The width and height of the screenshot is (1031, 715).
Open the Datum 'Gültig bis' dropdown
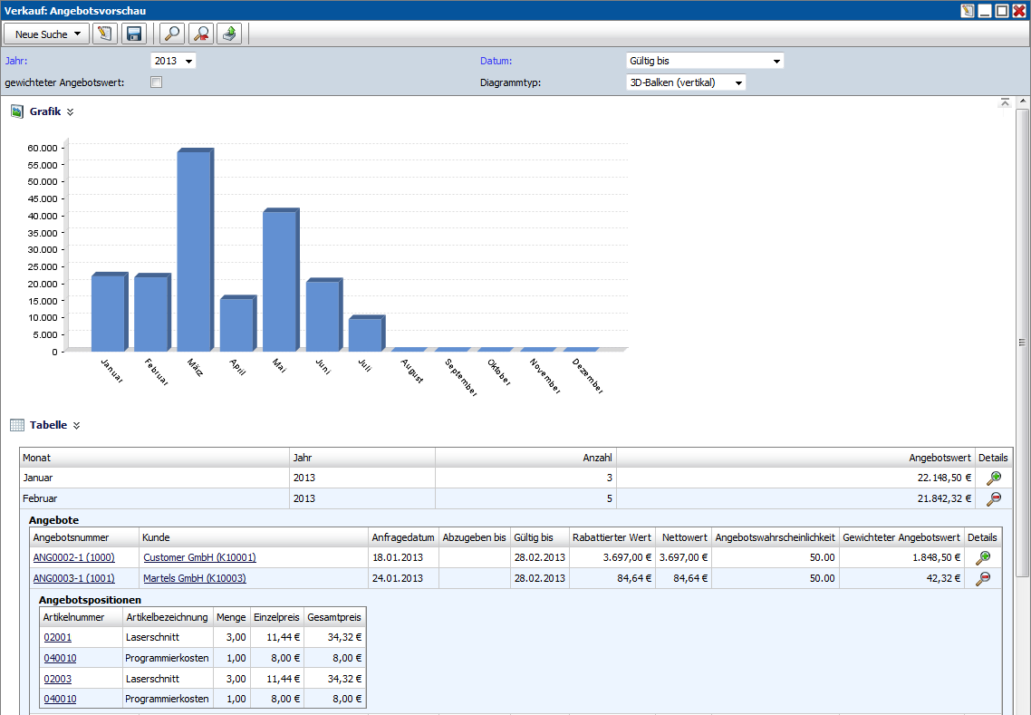point(704,61)
